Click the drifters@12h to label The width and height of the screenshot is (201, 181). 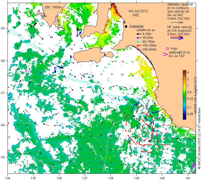coord(179,53)
